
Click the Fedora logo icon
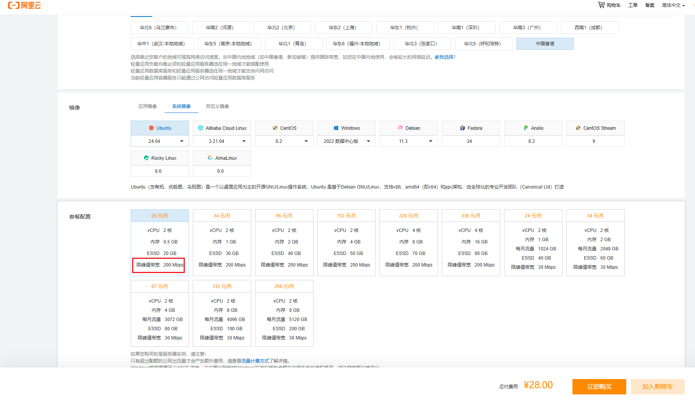463,128
